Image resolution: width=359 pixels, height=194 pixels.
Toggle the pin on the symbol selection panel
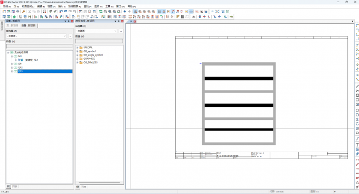pos(119,21)
